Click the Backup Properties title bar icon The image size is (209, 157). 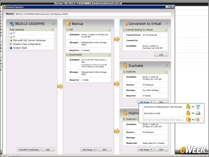pyautogui.click(x=4, y=7)
